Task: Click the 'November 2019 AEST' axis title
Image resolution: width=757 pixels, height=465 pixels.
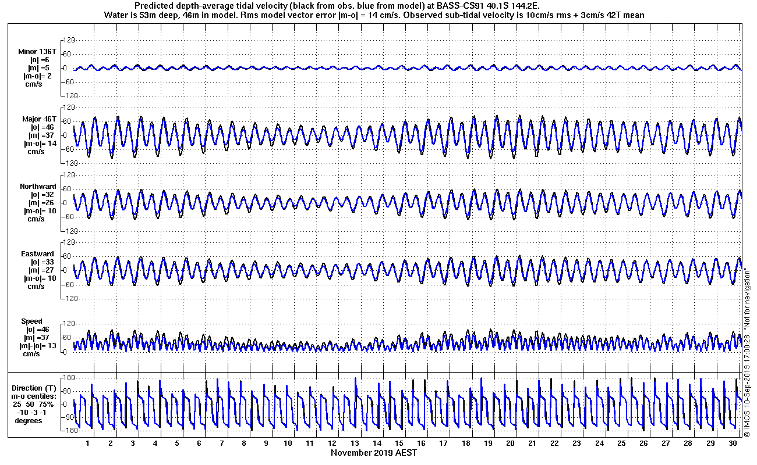Action: (x=374, y=453)
